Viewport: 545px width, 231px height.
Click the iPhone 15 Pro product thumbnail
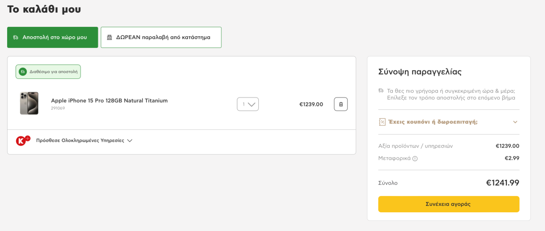[x=29, y=103]
